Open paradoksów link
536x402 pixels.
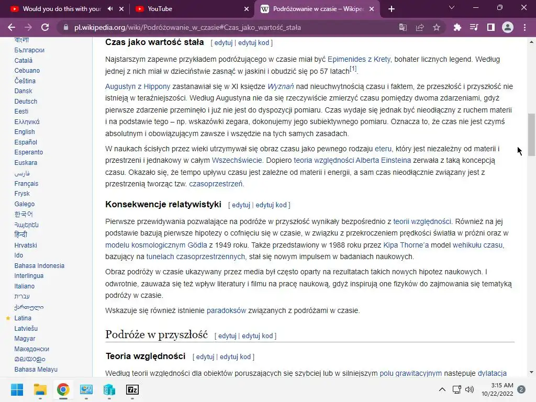226,311
